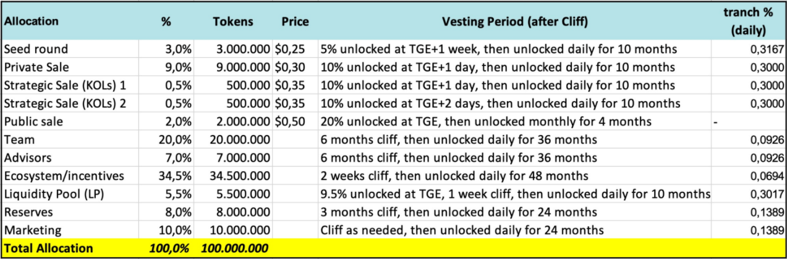The image size is (787, 259).
Task: Select the Ecosystem/incentives allocation cell
Action: pos(64,176)
